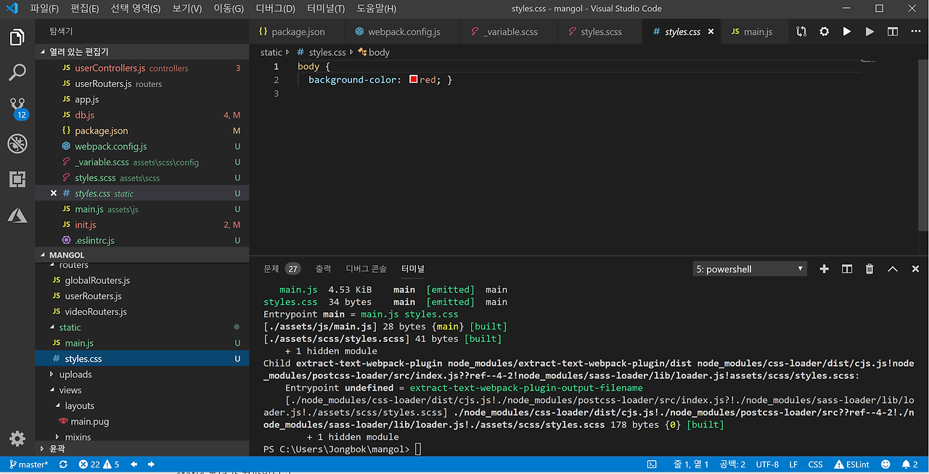Screen dimensions: 929x474
Task: Click the compare changes icon in editor toolbar
Action: [801, 32]
